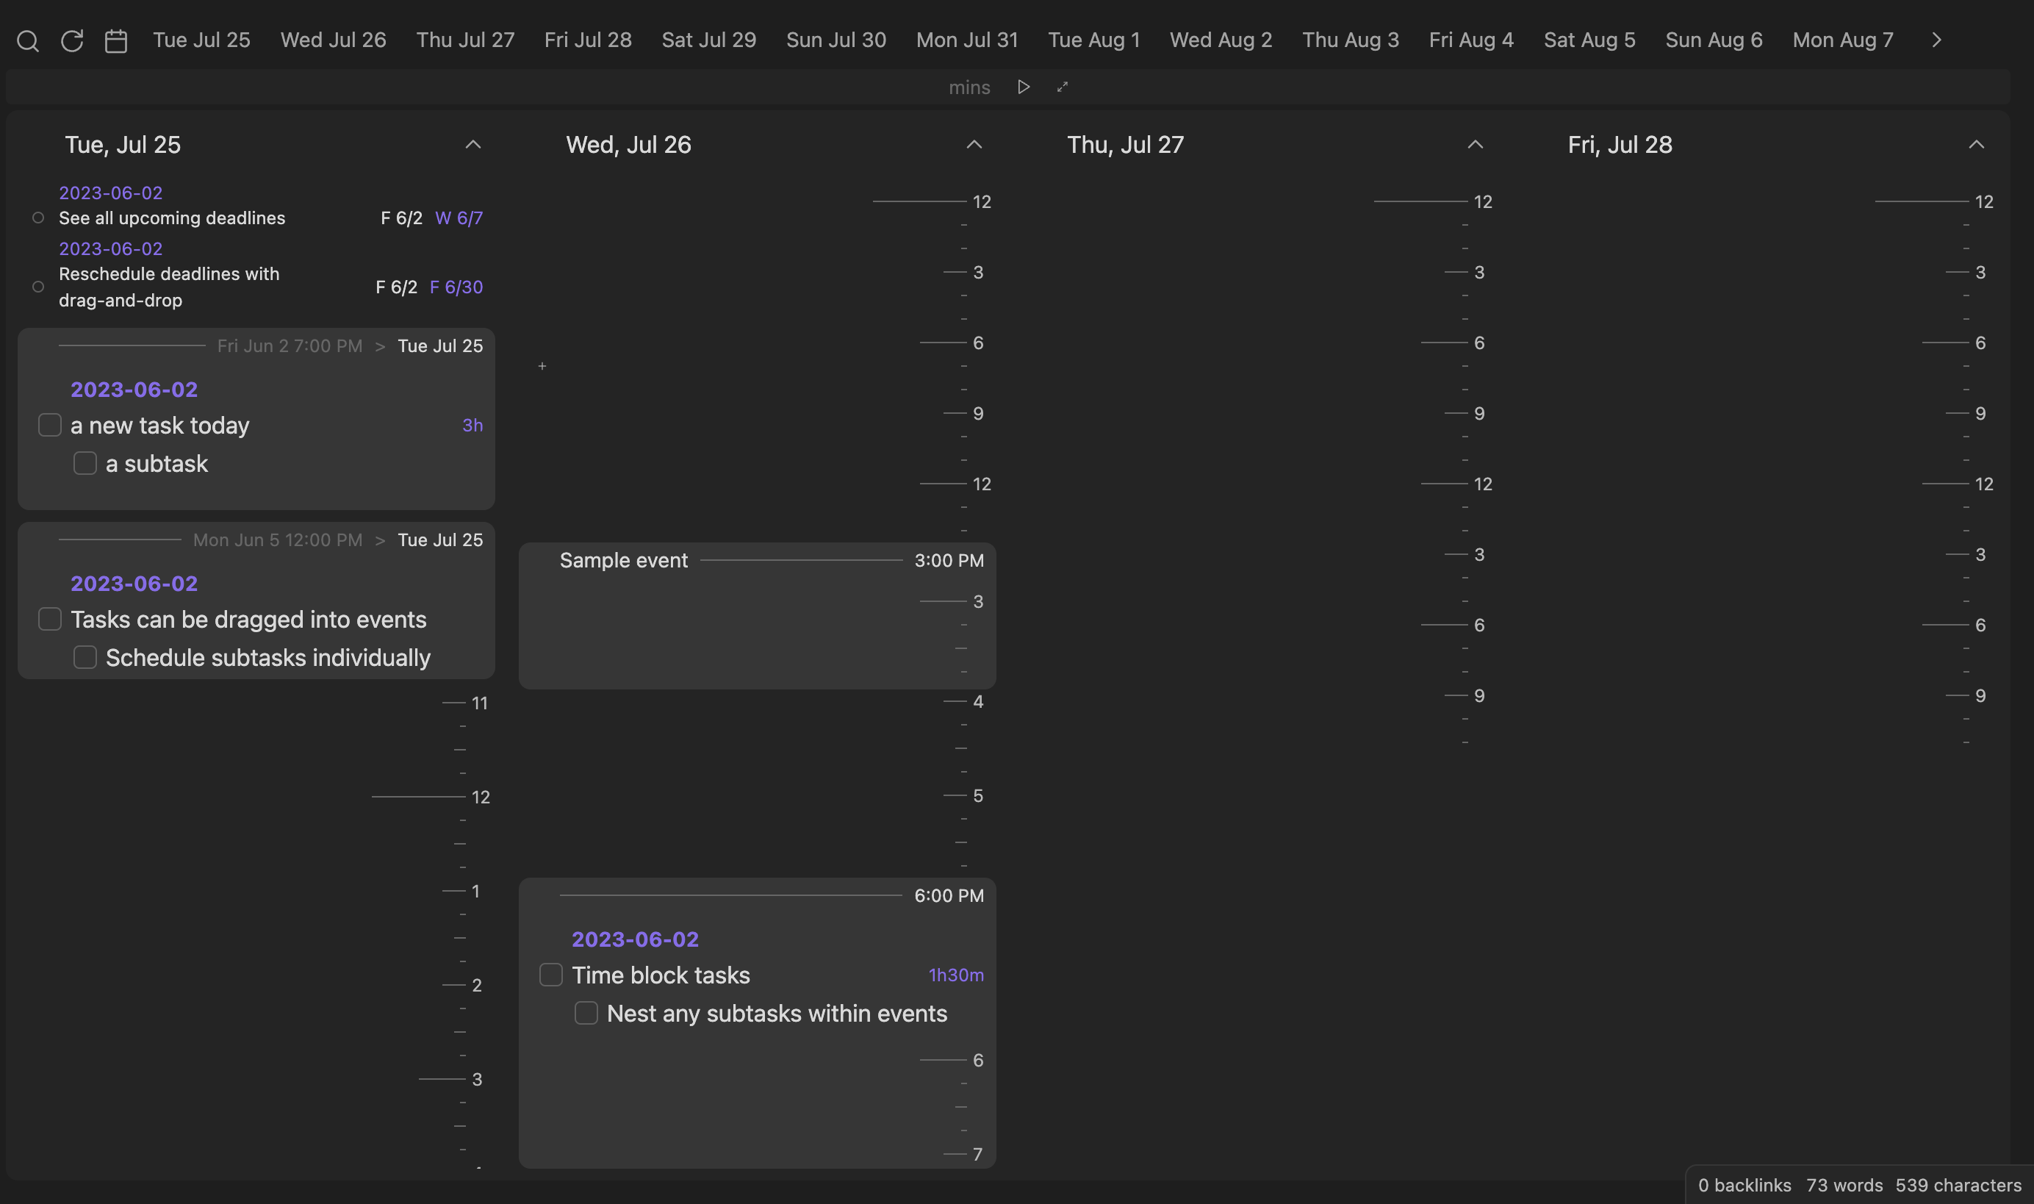The height and width of the screenshot is (1204, 2034).
Task: Collapse the Tue, Jul 25 column
Action: 472,146
